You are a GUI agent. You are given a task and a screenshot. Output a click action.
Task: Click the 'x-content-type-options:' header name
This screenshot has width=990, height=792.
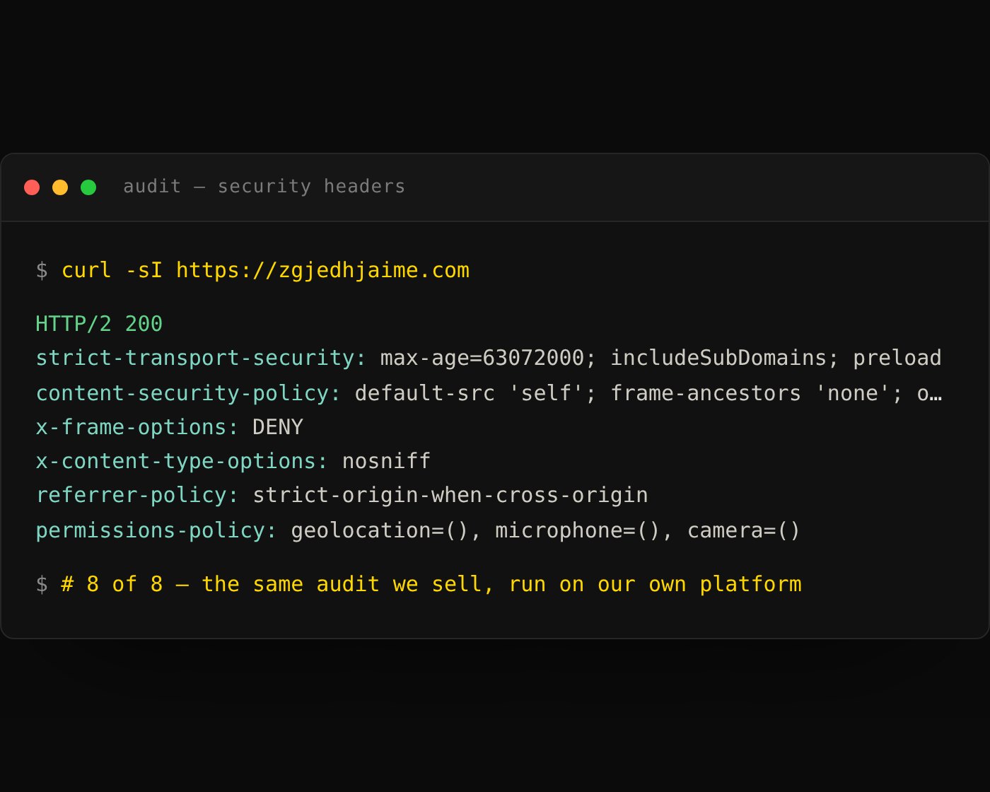182,461
